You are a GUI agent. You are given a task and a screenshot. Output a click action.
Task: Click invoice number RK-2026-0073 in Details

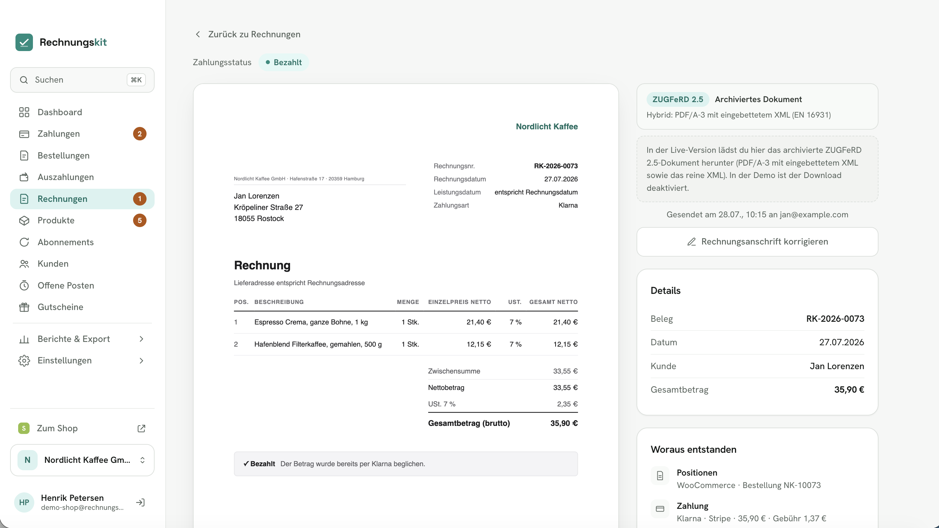835,319
